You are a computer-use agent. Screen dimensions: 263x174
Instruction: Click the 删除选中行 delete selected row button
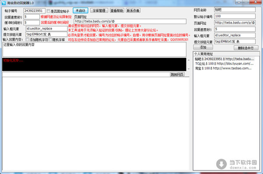[x=246, y=48]
